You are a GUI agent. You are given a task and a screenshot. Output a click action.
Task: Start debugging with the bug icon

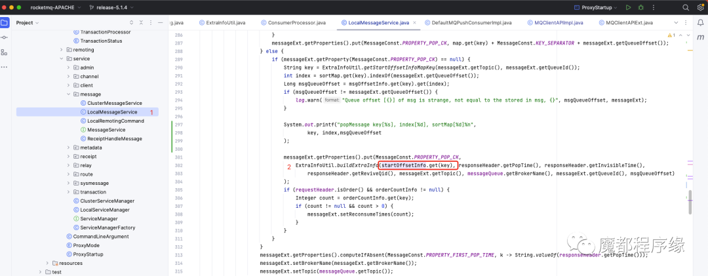tap(641, 8)
